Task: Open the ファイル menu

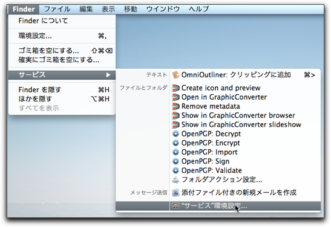Action: pyautogui.click(x=57, y=9)
